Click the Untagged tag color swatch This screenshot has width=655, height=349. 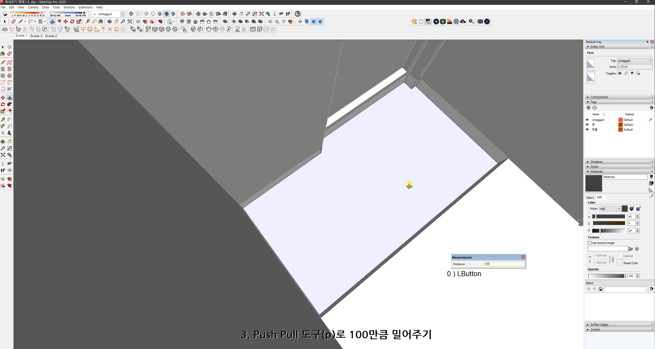coord(620,120)
